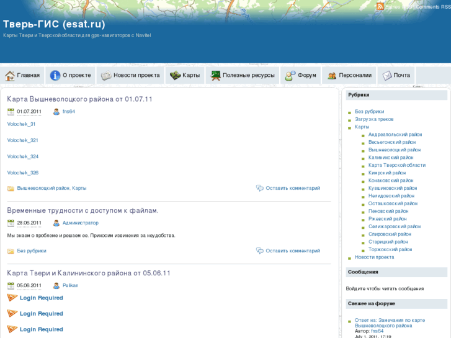Screen dimensions: 451x338
Task: Click the user icon next to Администратор
Action: click(56, 223)
